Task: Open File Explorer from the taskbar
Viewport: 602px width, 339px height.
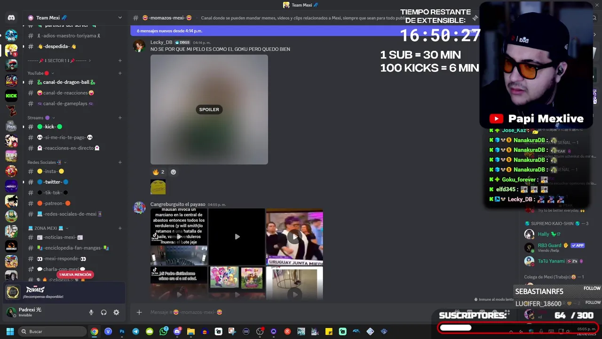Action: coord(190,331)
